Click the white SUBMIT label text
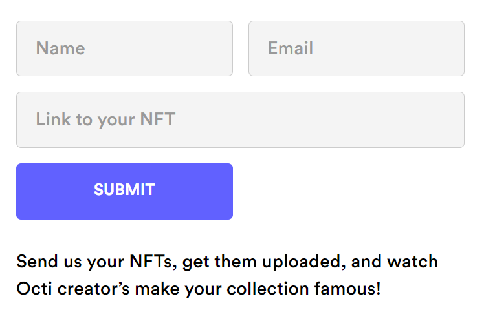This screenshot has height=321, width=484. [x=124, y=190]
